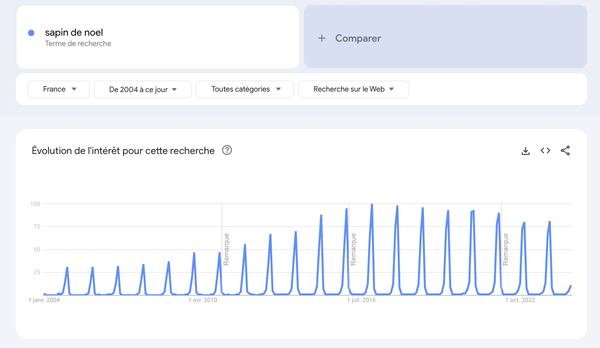The height and width of the screenshot is (348, 600).
Task: Click the '1 avr. 2010' axis label
Action: pos(202,300)
